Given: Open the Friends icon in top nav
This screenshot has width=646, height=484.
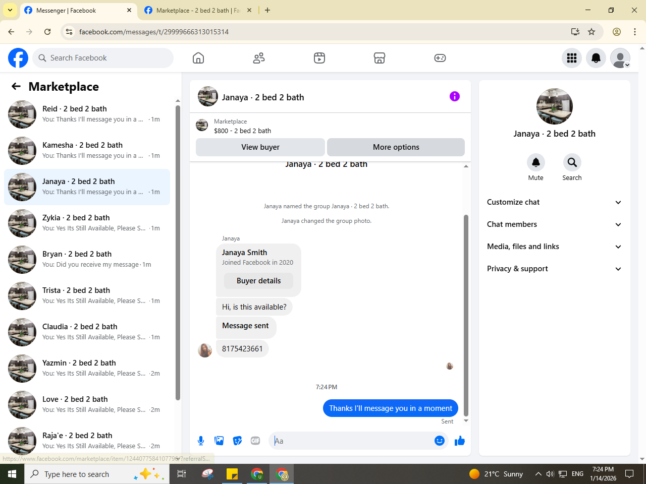Looking at the screenshot, I should (x=259, y=58).
